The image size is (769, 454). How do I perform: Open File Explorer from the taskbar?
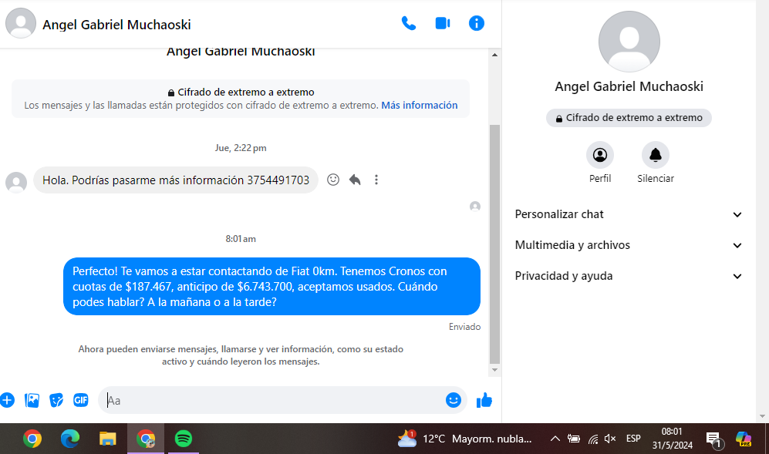(107, 439)
